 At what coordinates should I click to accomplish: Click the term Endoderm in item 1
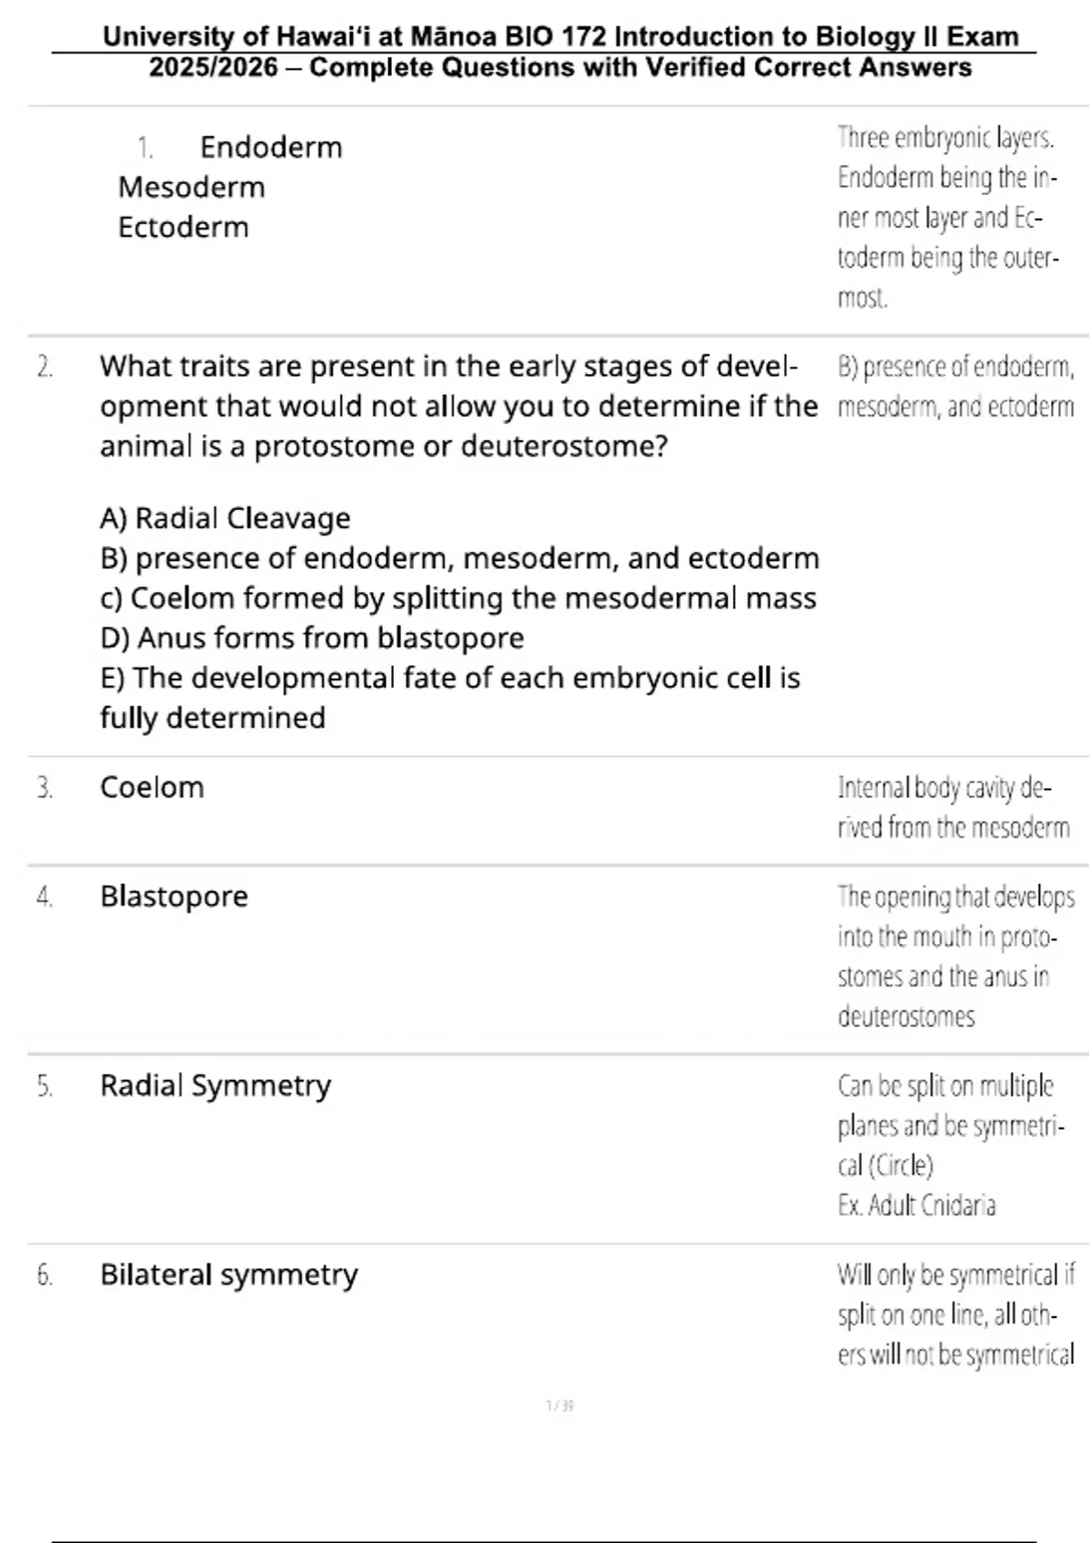[x=270, y=147]
